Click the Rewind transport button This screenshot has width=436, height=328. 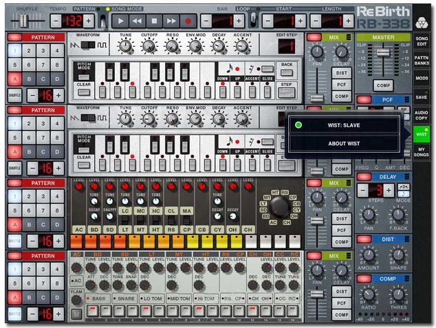(x=137, y=21)
